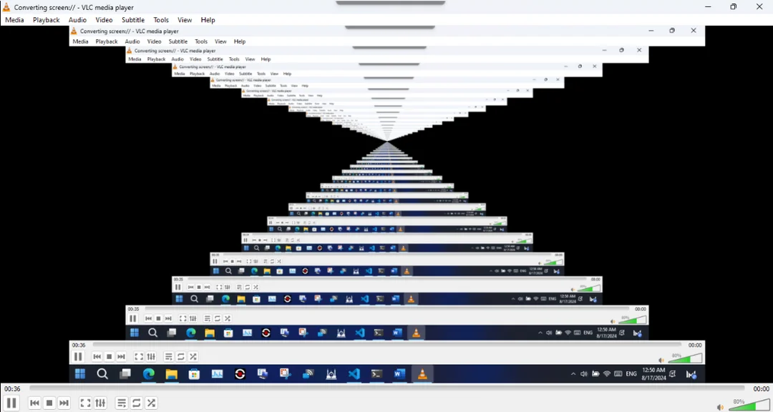Click the 00:36 elapsed time label at bottom-left
The width and height of the screenshot is (773, 412).
coord(12,389)
